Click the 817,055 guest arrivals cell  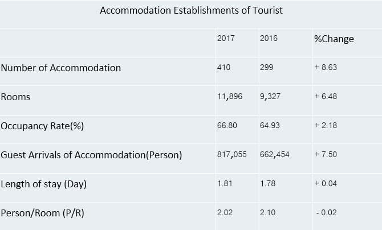(231, 154)
